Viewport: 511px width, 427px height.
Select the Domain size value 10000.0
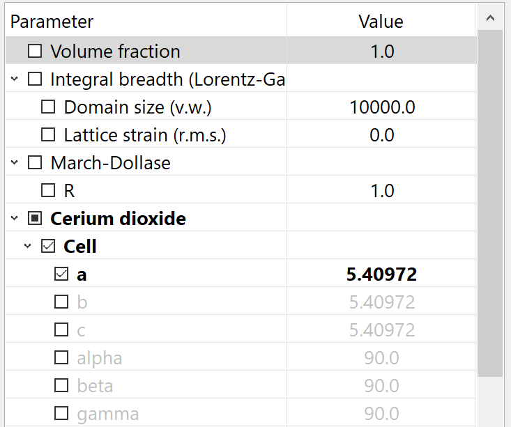pos(382,107)
